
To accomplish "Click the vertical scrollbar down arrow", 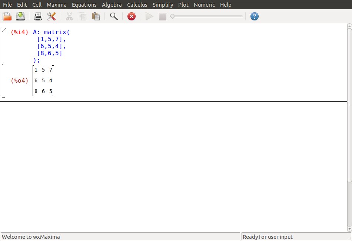I will pos(349,229).
